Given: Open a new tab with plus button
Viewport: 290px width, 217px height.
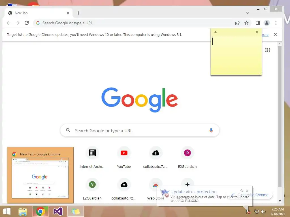Looking at the screenshot, I should point(79,13).
